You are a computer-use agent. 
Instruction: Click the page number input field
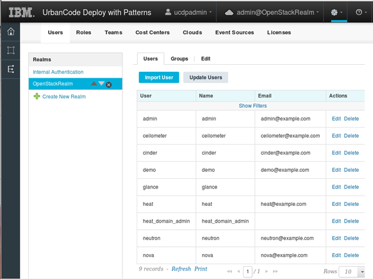(247, 271)
